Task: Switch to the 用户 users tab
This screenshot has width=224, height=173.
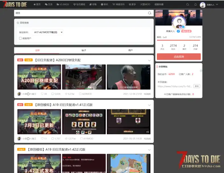Action: point(130,50)
